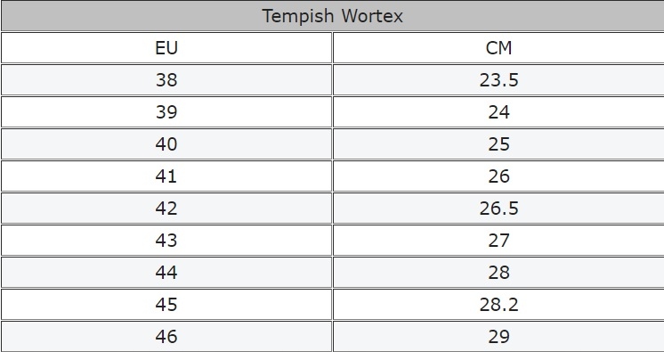Click the 28.2 cm value
The height and width of the screenshot is (352, 664).
point(498,304)
